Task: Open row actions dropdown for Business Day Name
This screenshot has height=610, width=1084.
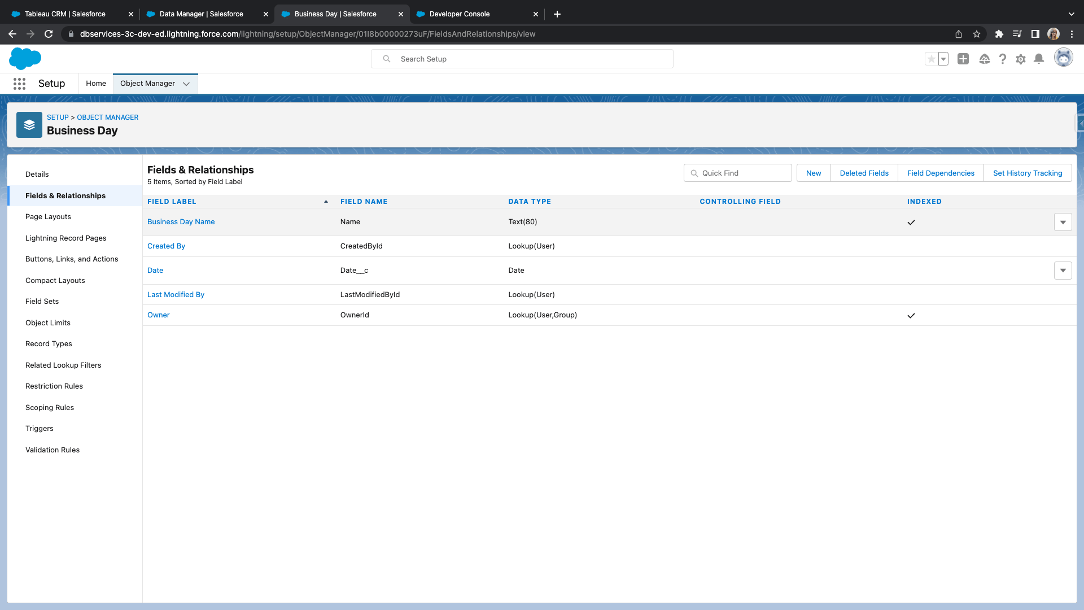Action: click(1063, 222)
